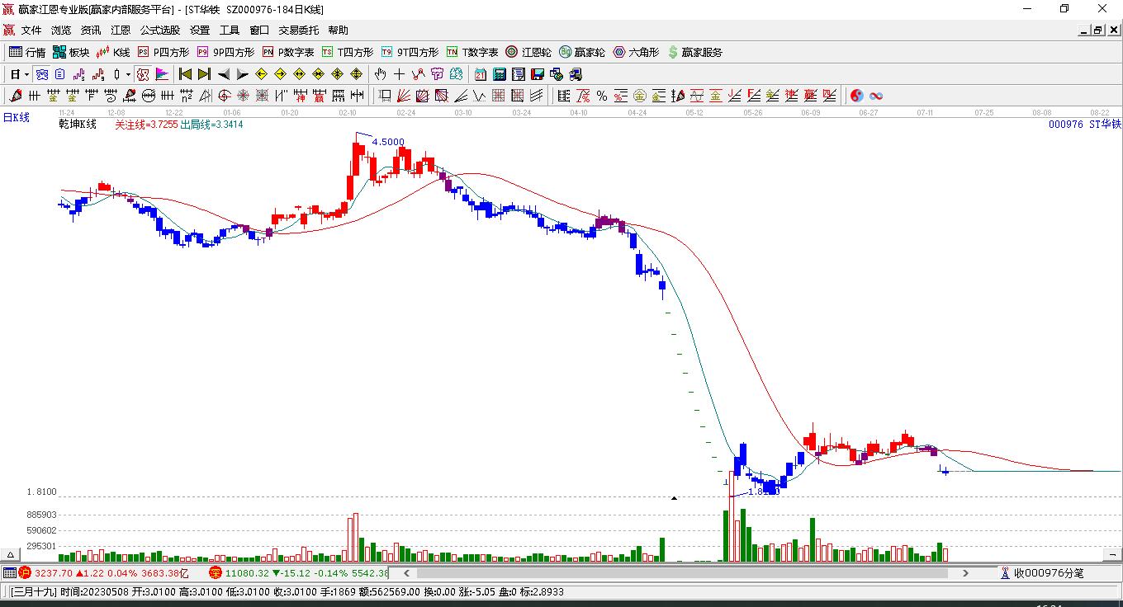This screenshot has width=1123, height=607.
Task: Open 赢家服务 with the dollar icon
Action: [x=694, y=52]
